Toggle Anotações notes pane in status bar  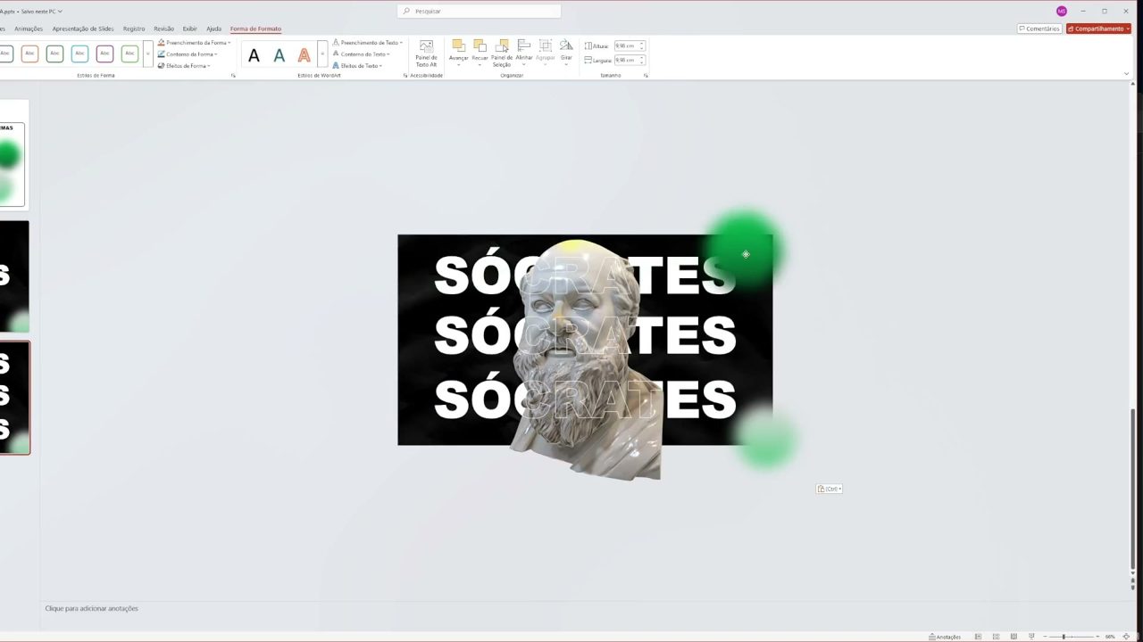click(945, 637)
